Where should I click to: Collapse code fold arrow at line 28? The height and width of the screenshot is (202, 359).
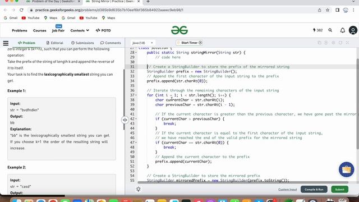click(x=136, y=53)
